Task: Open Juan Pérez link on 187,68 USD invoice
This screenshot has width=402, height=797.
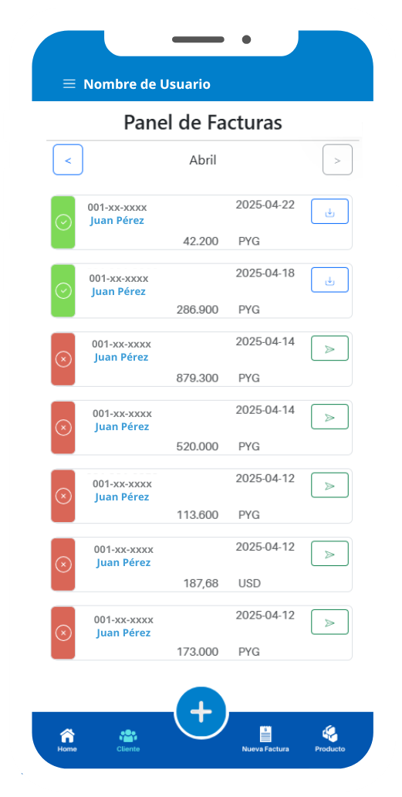Action: [x=123, y=563]
